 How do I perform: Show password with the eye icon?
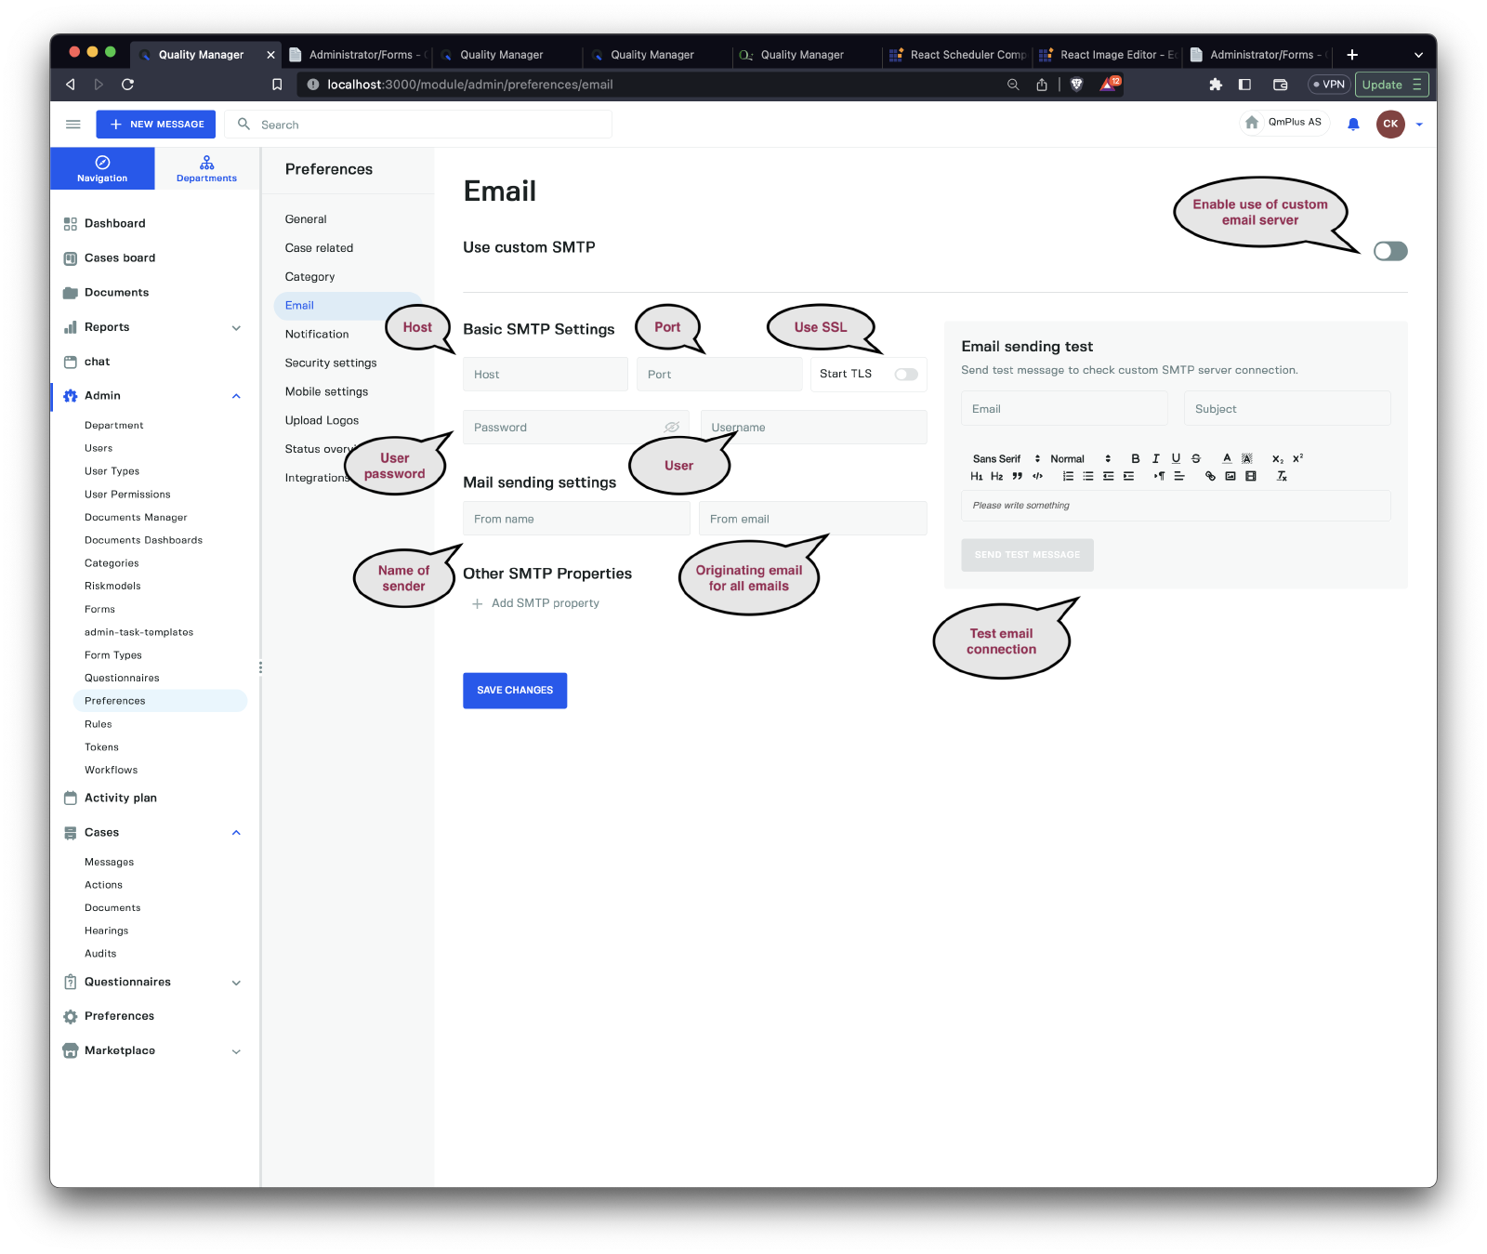tap(672, 427)
